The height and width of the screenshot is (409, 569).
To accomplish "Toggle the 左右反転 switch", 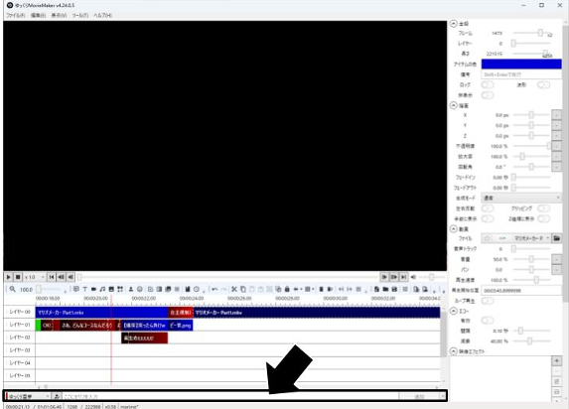I will point(488,208).
